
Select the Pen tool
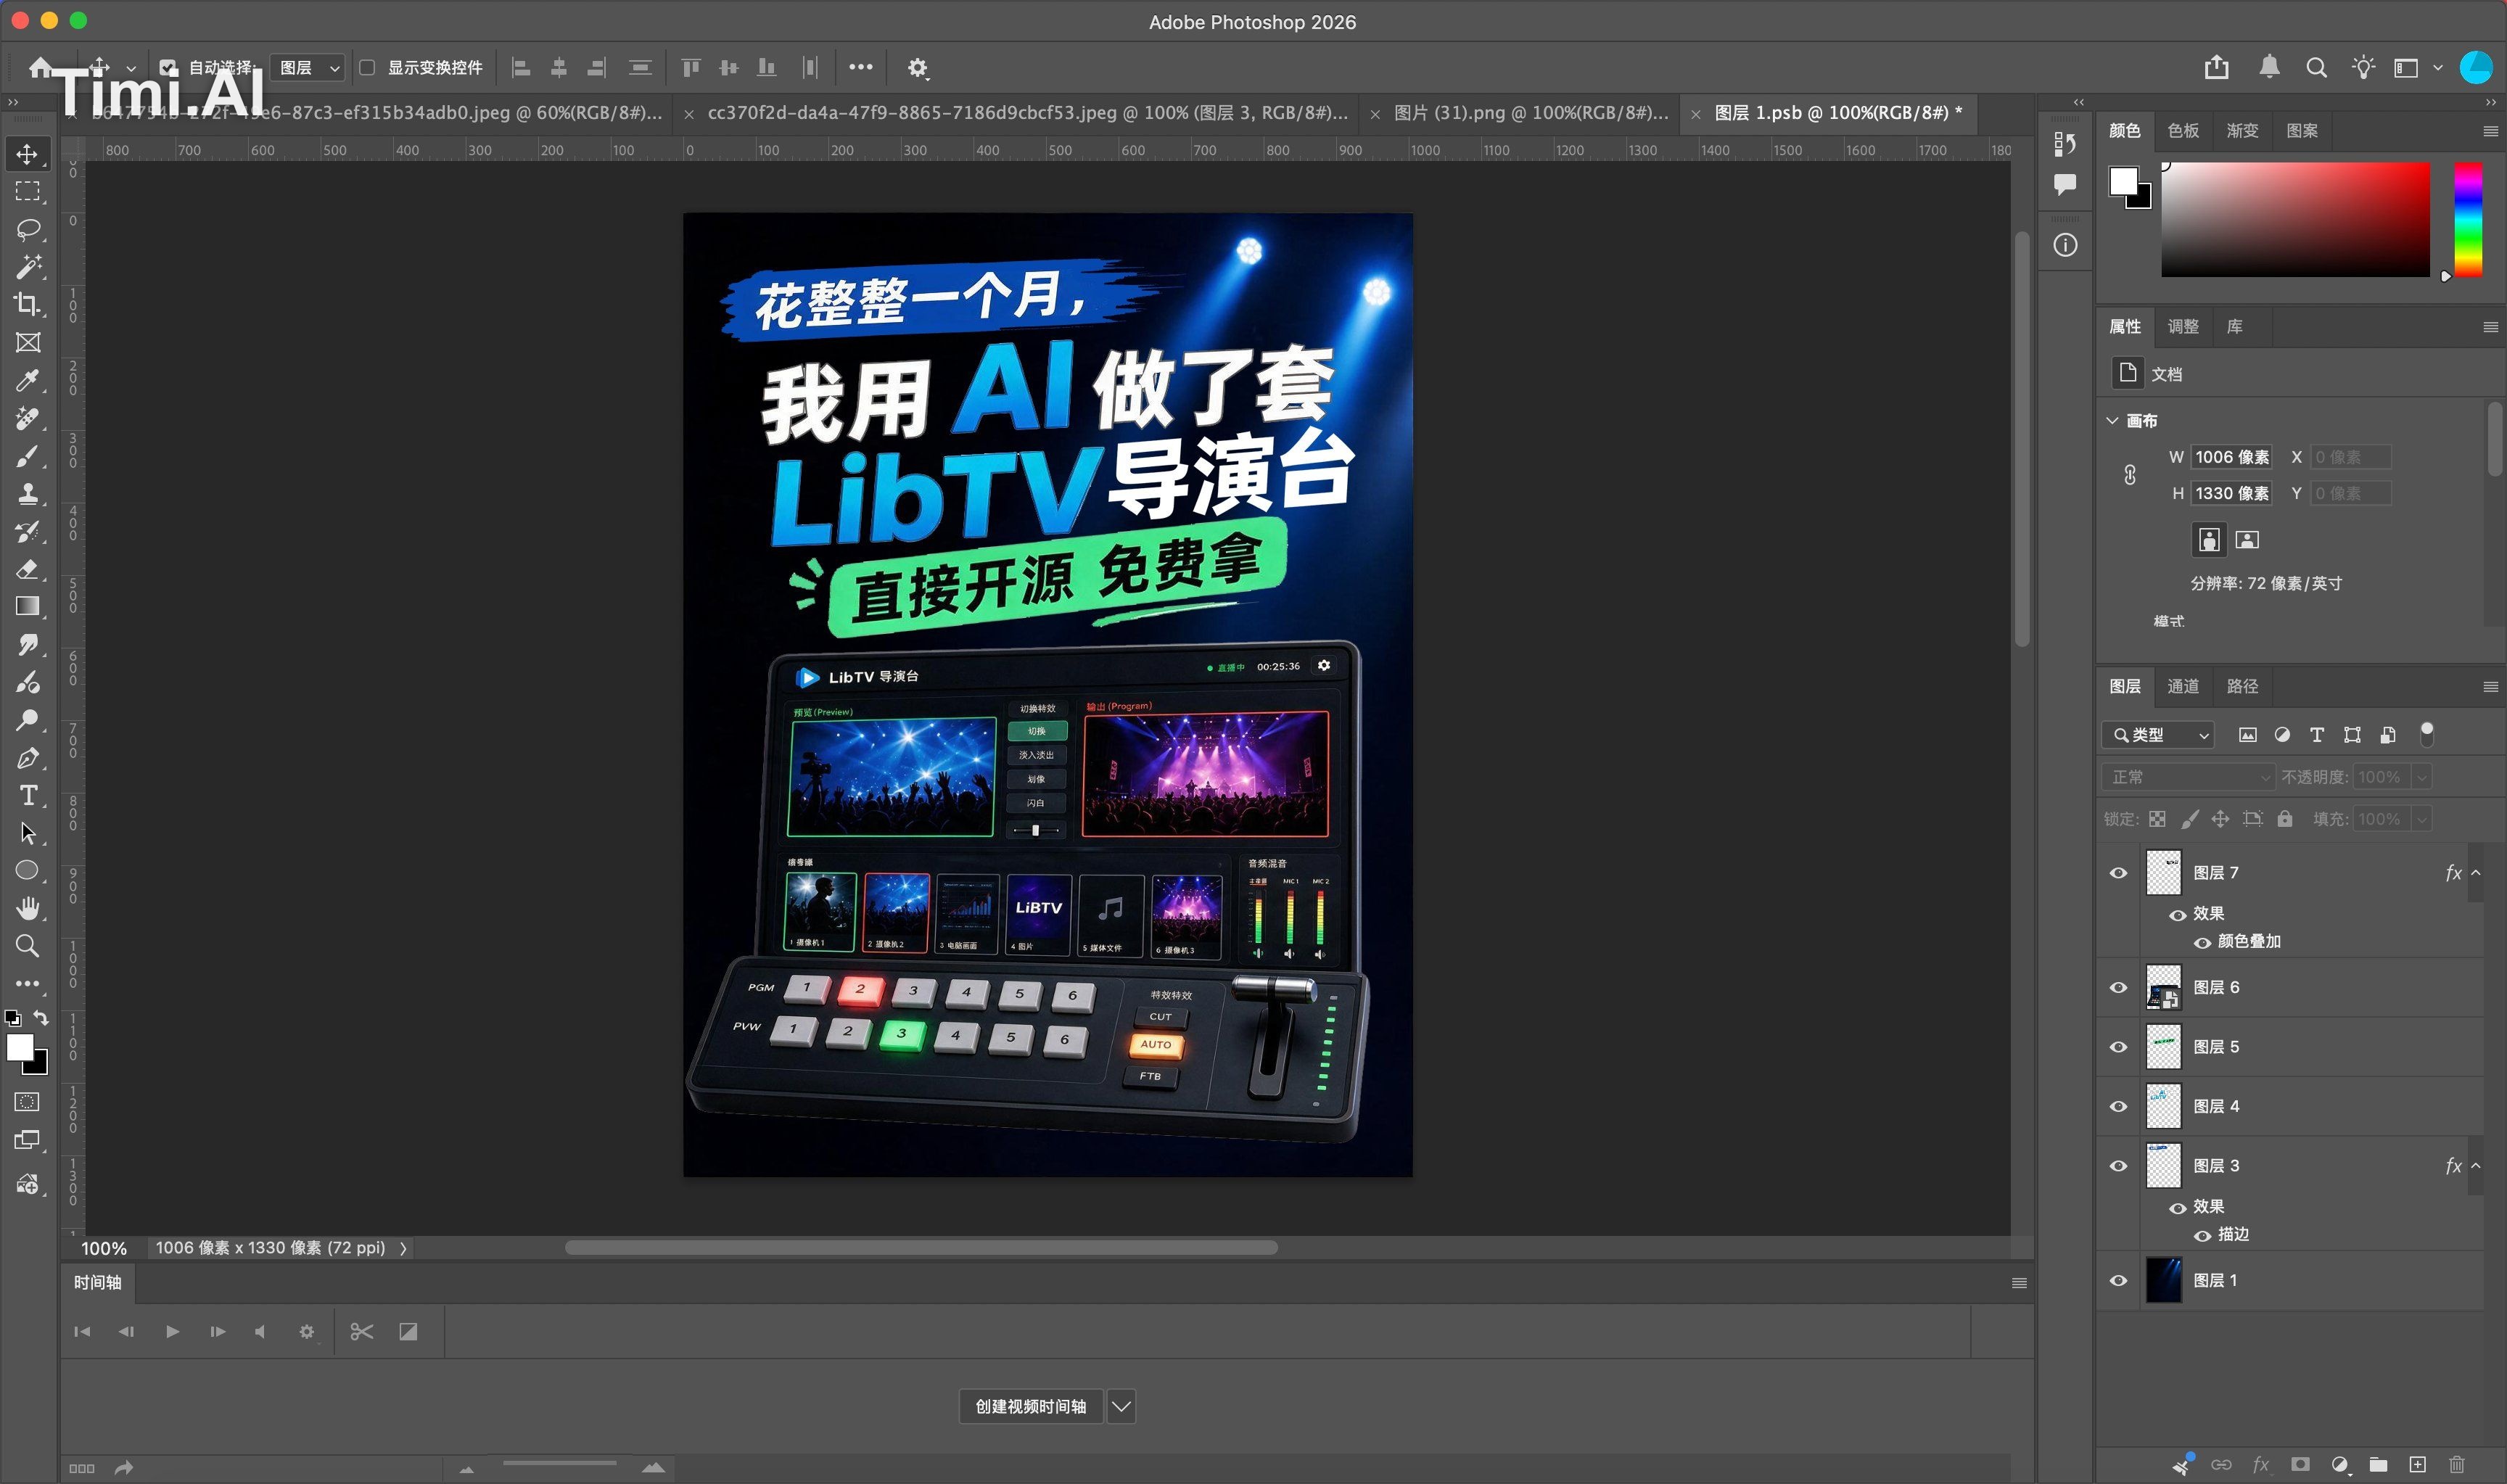coord(27,758)
